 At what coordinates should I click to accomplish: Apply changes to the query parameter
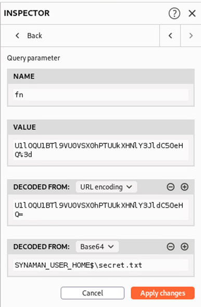point(162,293)
